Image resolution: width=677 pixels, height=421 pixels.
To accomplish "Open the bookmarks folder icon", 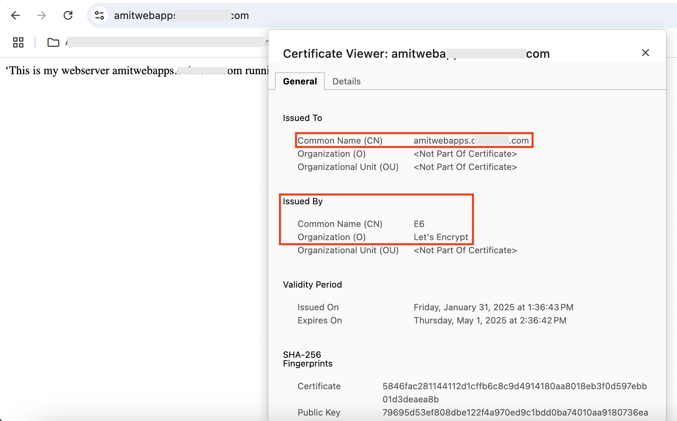I will point(53,42).
